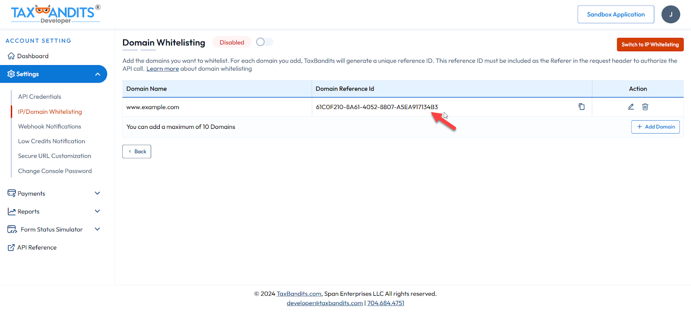Open API Reference link in sidebar
Screen dimensions: 691x312
tap(37, 247)
